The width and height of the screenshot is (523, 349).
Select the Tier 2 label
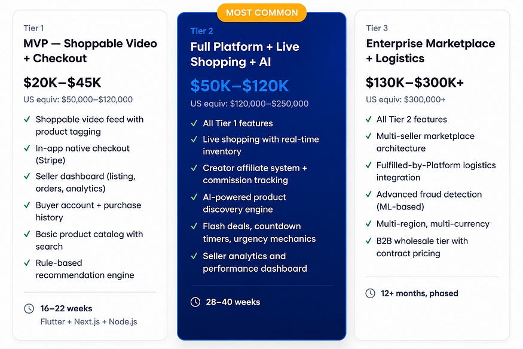[202, 31]
